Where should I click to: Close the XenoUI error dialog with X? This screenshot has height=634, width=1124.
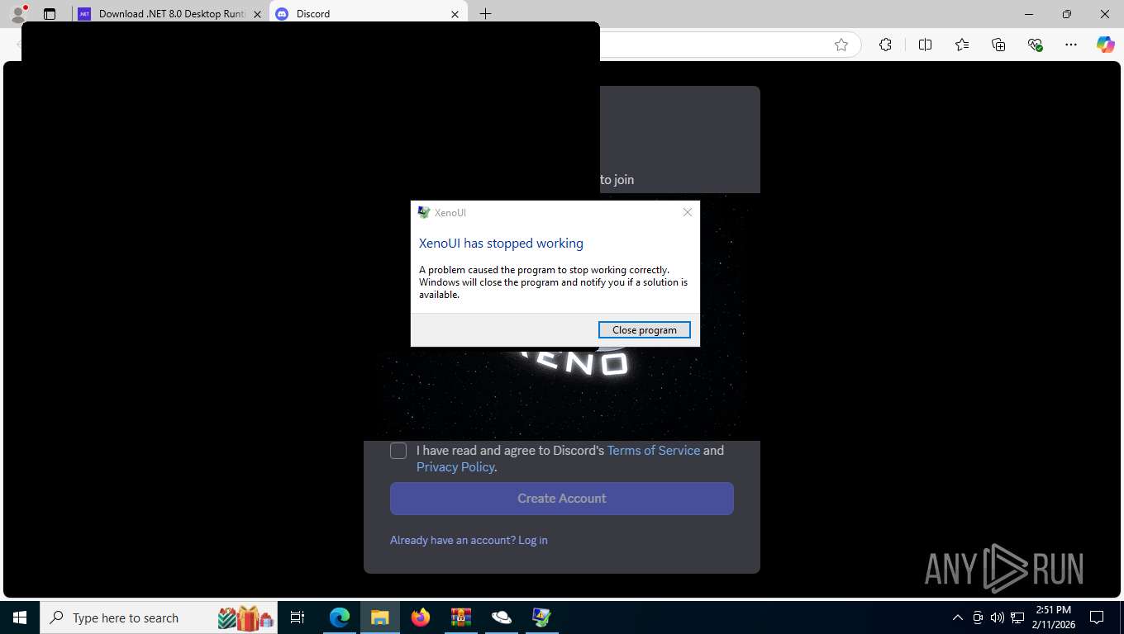(x=687, y=212)
